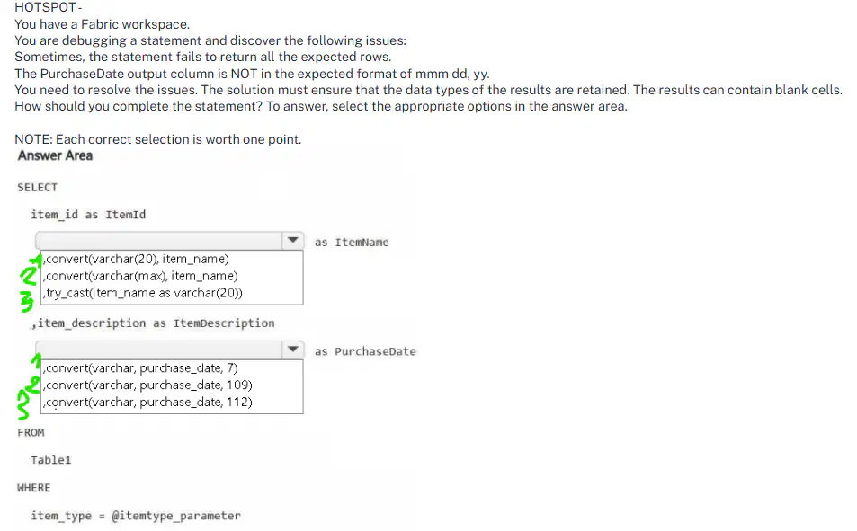
Task: Choose convert(varchar, purchase_date, 112) option
Action: 147,403
